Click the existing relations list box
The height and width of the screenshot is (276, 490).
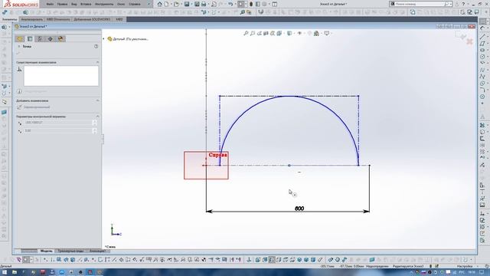tap(61, 76)
